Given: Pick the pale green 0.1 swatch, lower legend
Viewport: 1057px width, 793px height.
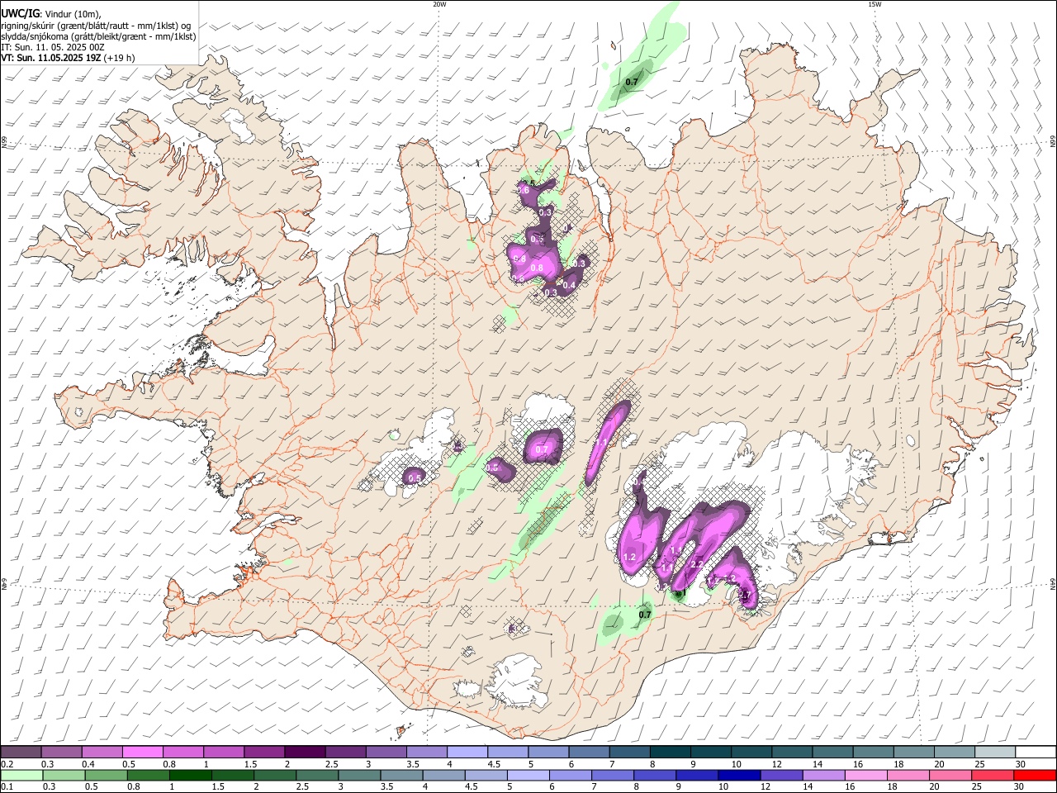Looking at the screenshot, I should point(21,776).
